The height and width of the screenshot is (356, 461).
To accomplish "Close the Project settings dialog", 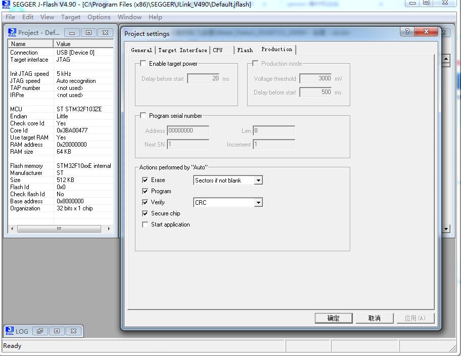I will pos(426,31).
